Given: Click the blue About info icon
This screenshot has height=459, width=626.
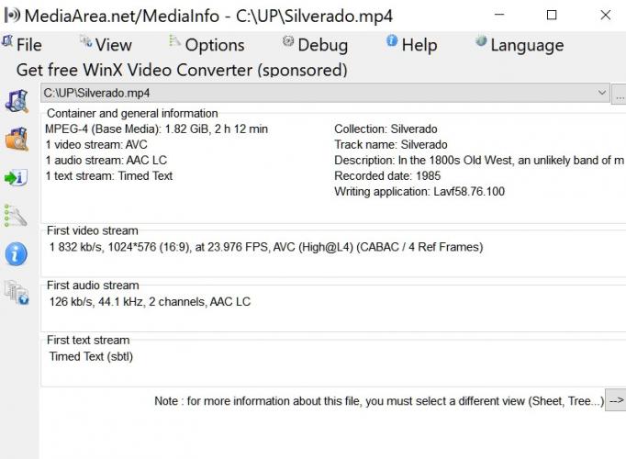Looking at the screenshot, I should click(x=17, y=254).
